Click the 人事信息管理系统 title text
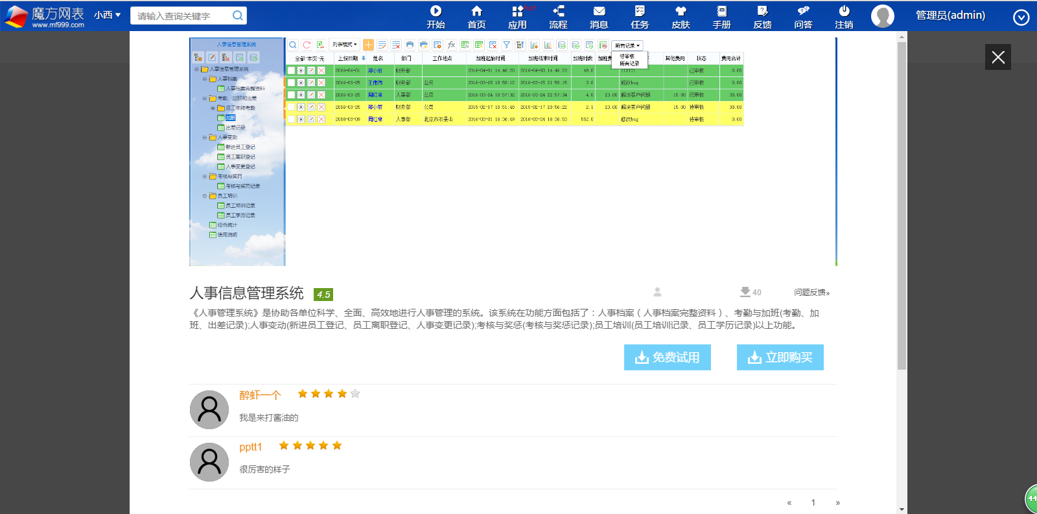 pyautogui.click(x=246, y=293)
